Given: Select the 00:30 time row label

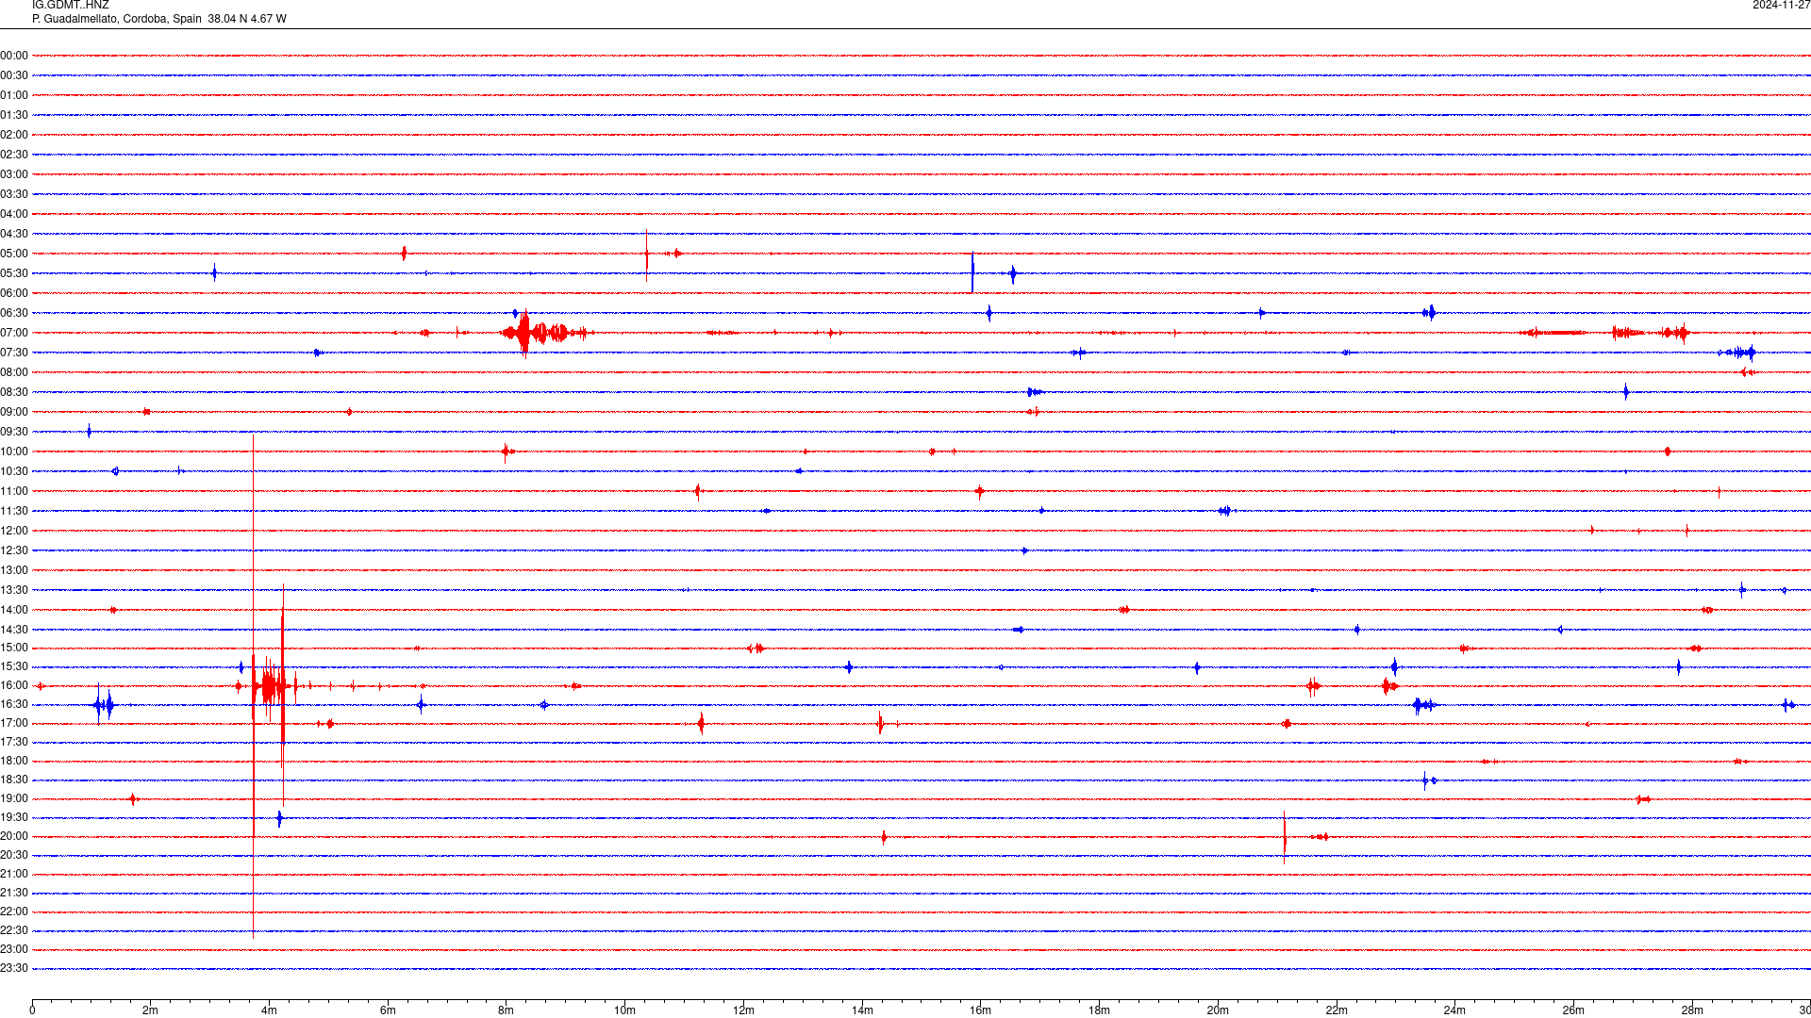Looking at the screenshot, I should pyautogui.click(x=14, y=75).
